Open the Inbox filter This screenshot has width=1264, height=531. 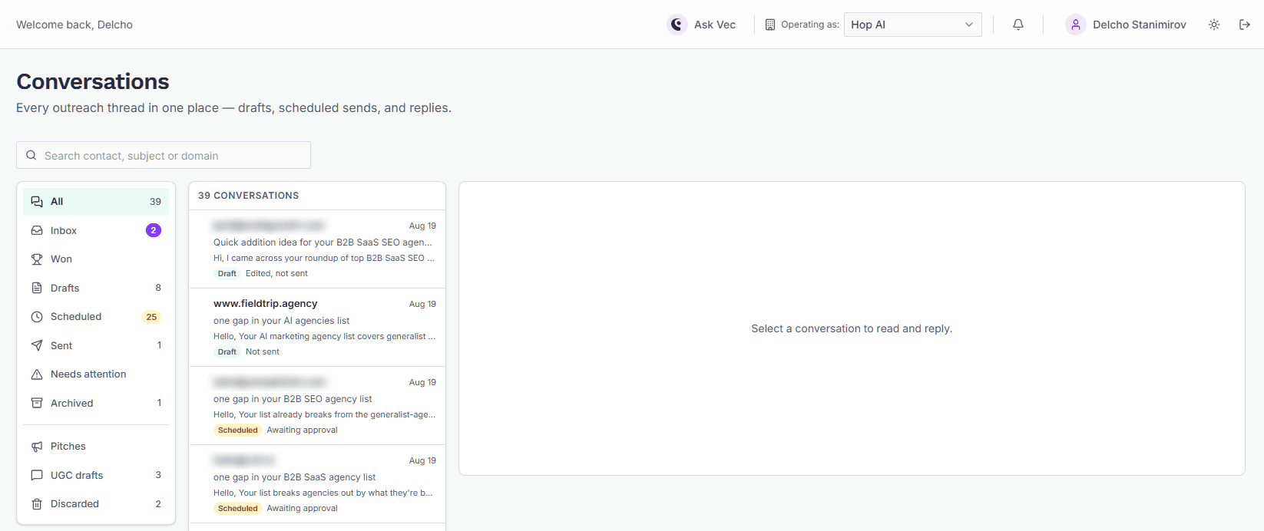96,230
